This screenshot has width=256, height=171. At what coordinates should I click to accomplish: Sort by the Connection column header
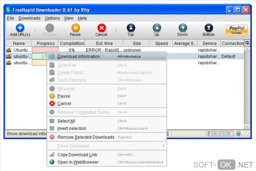point(233,43)
